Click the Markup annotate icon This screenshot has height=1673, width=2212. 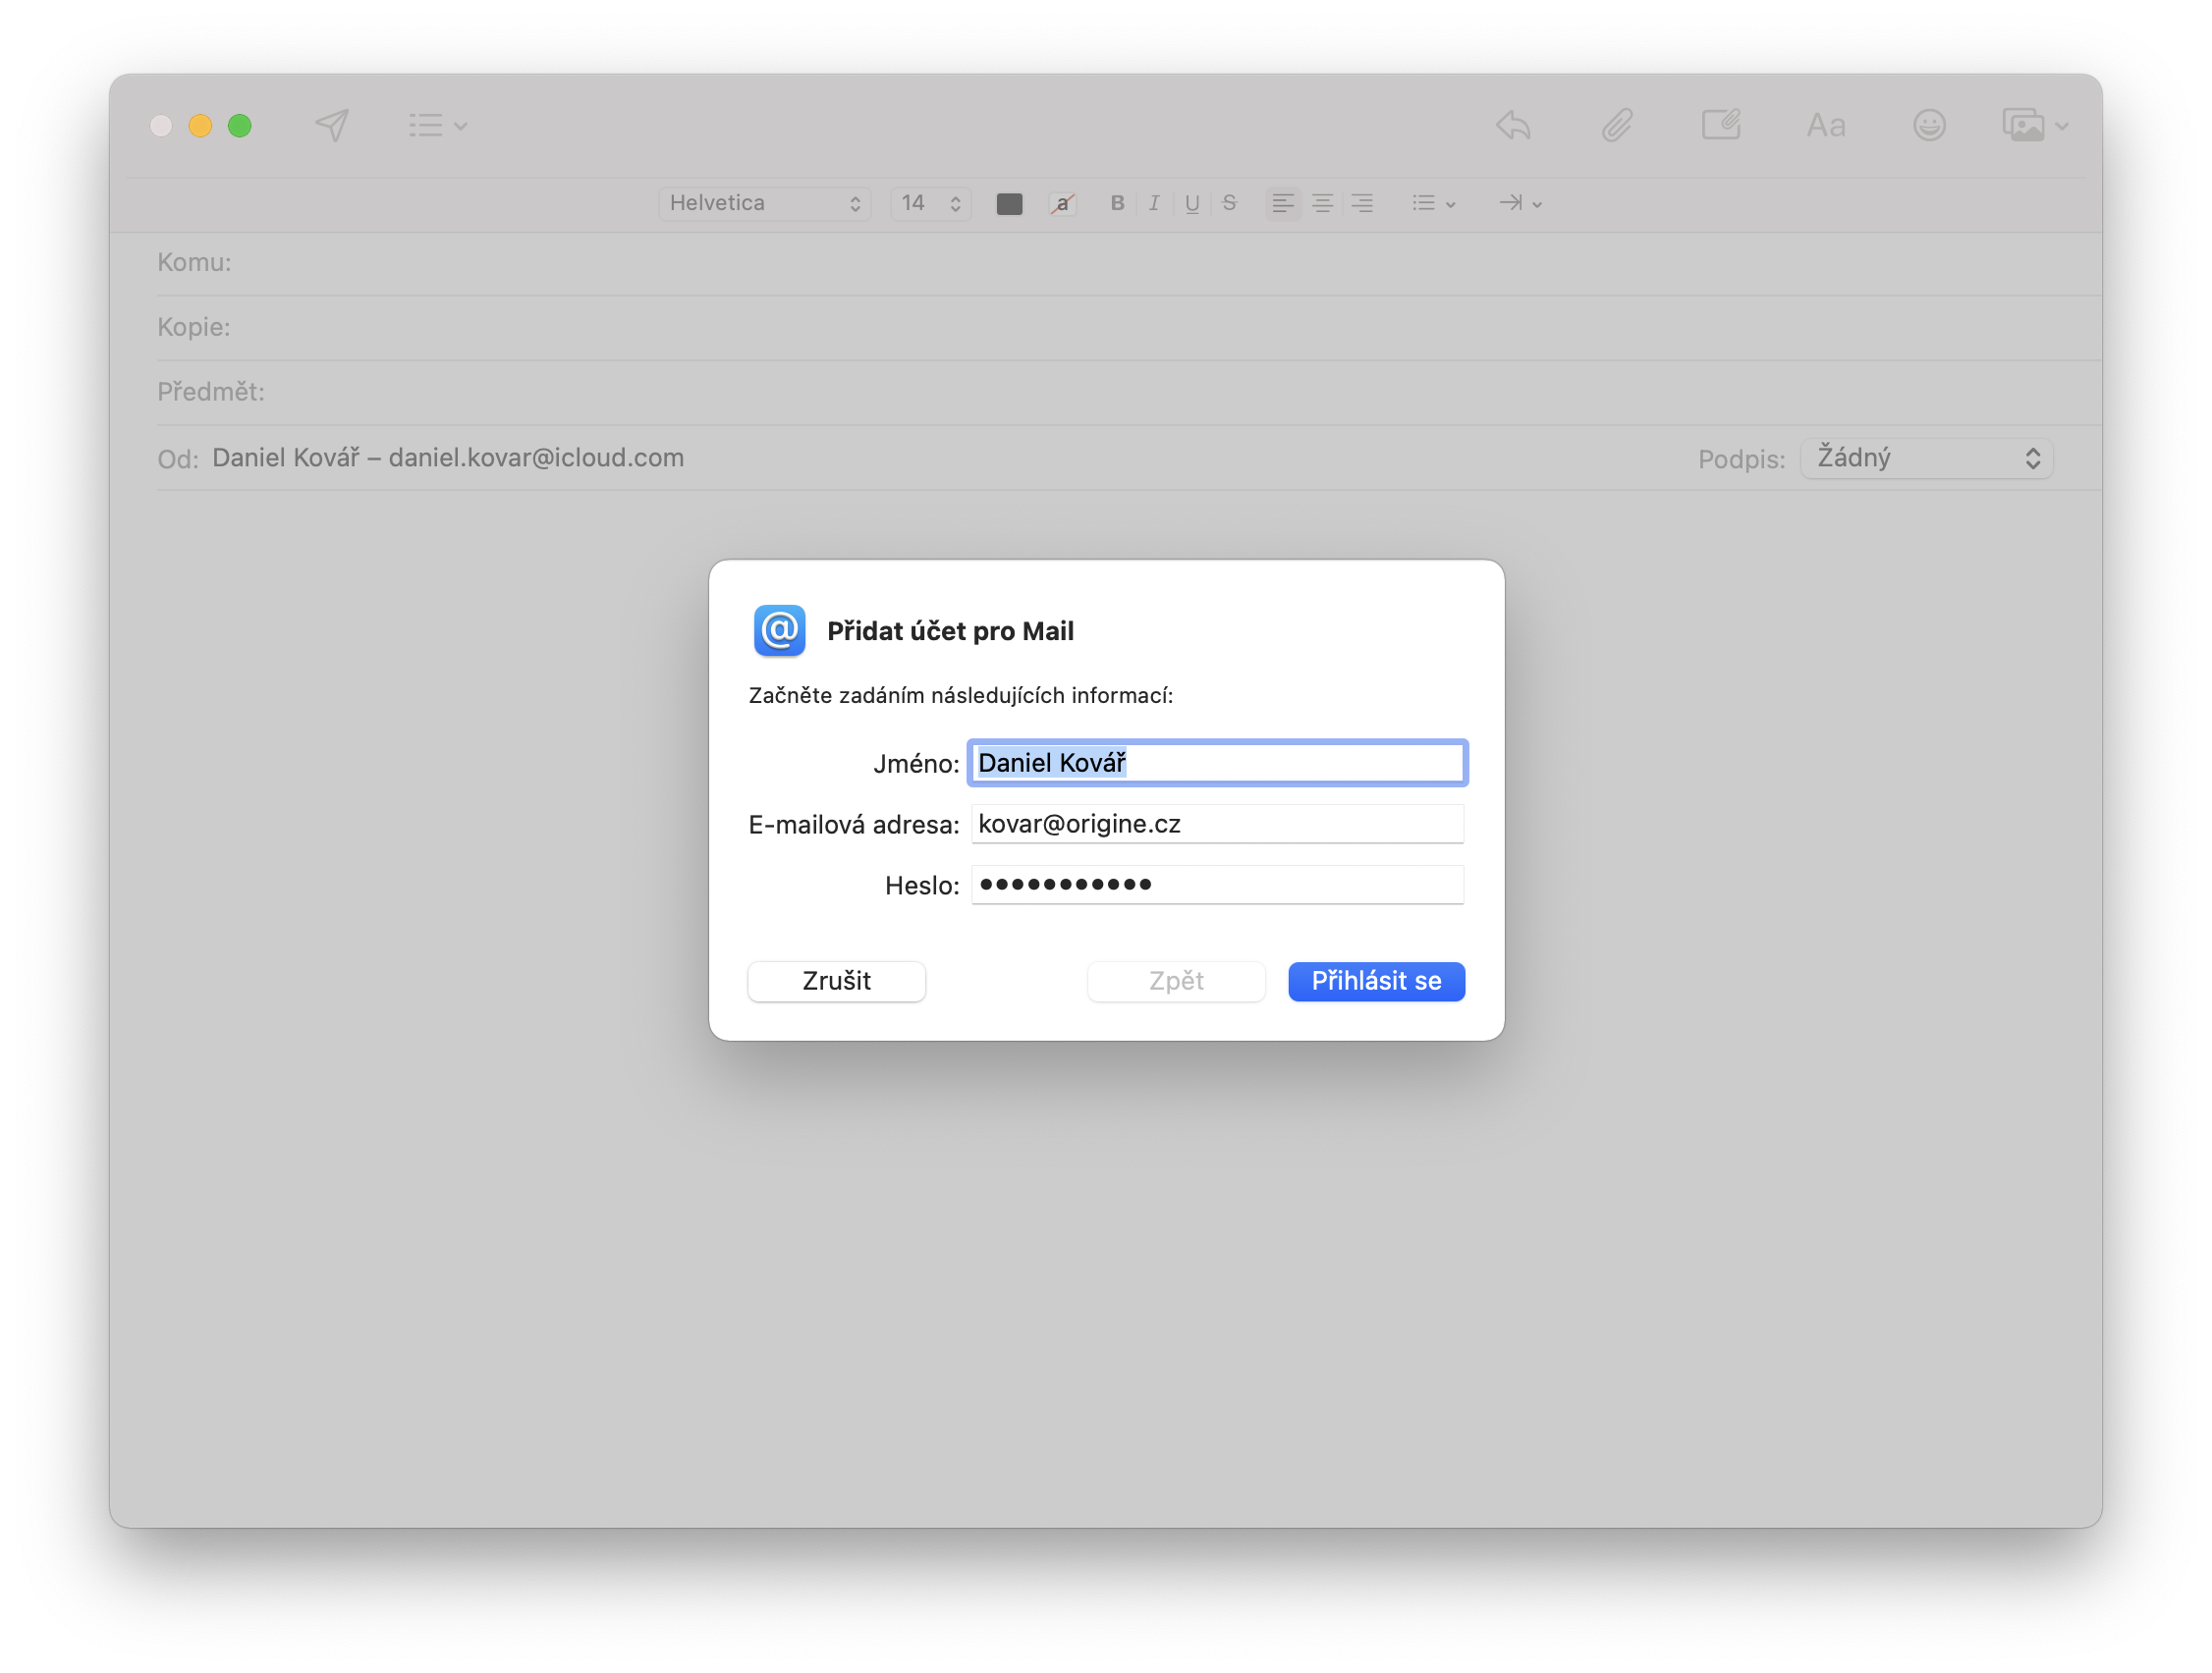1721,125
